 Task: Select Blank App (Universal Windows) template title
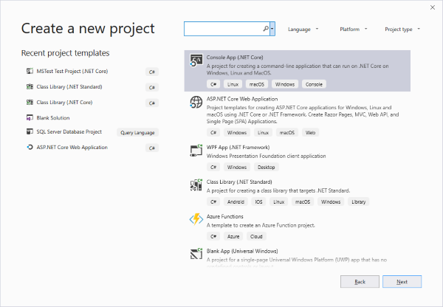click(242, 251)
